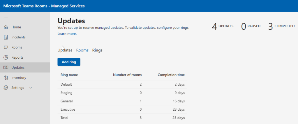Select the Rooms sidebar icon
298x124 pixels.
[6, 47]
